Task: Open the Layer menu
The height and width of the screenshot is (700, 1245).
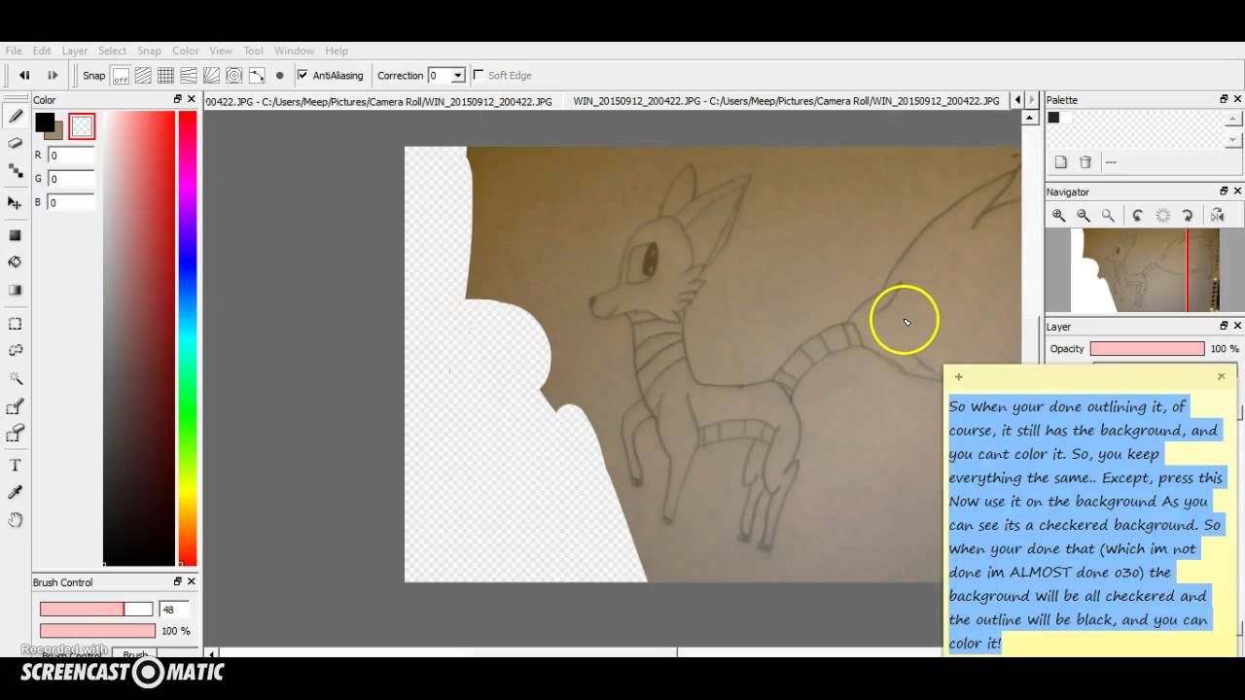Action: (x=75, y=51)
